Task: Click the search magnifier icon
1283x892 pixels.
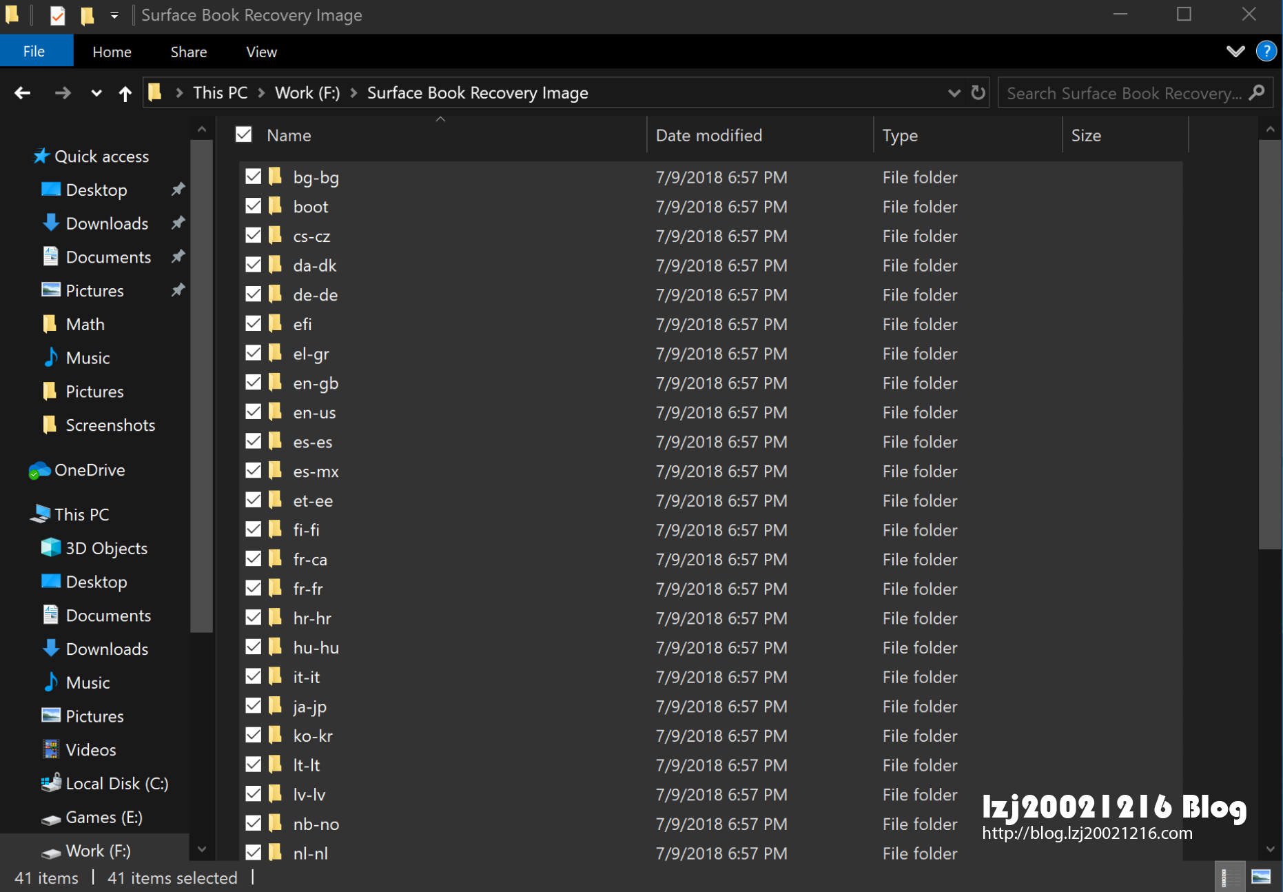Action: [1257, 92]
